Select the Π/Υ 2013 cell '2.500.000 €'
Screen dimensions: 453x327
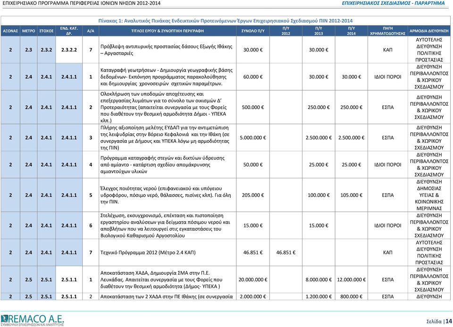click(319, 138)
